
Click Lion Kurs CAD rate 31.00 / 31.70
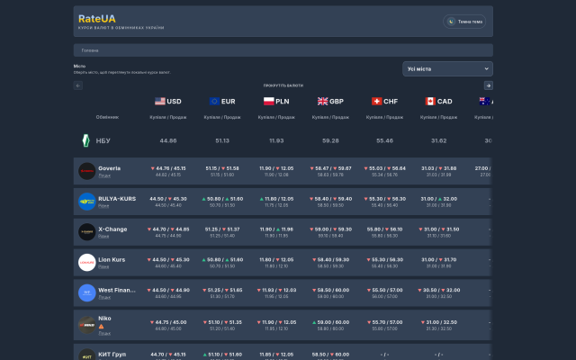tap(439, 260)
